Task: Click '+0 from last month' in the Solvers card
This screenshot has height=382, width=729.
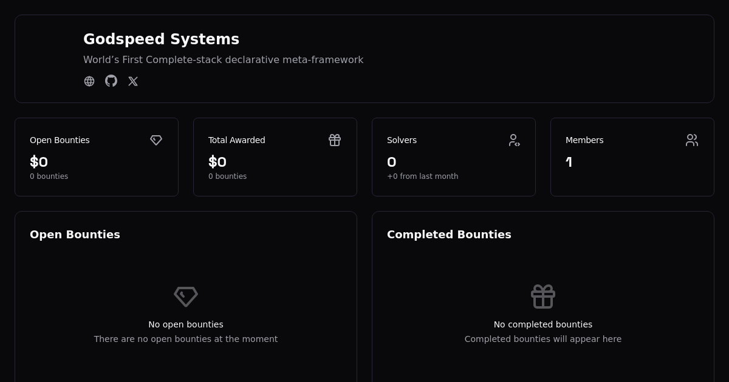Action: pyautogui.click(x=422, y=176)
